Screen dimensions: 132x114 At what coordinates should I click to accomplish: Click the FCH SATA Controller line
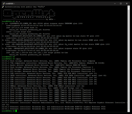pos(54,76)
